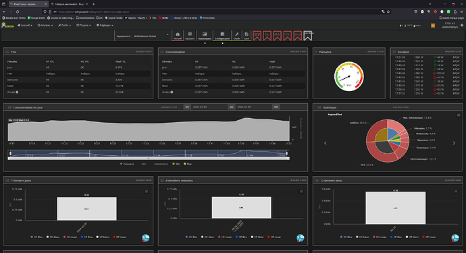The height and width of the screenshot is (253, 466).
Task: Open the Réglages menu
Action: pyautogui.click(x=105, y=25)
